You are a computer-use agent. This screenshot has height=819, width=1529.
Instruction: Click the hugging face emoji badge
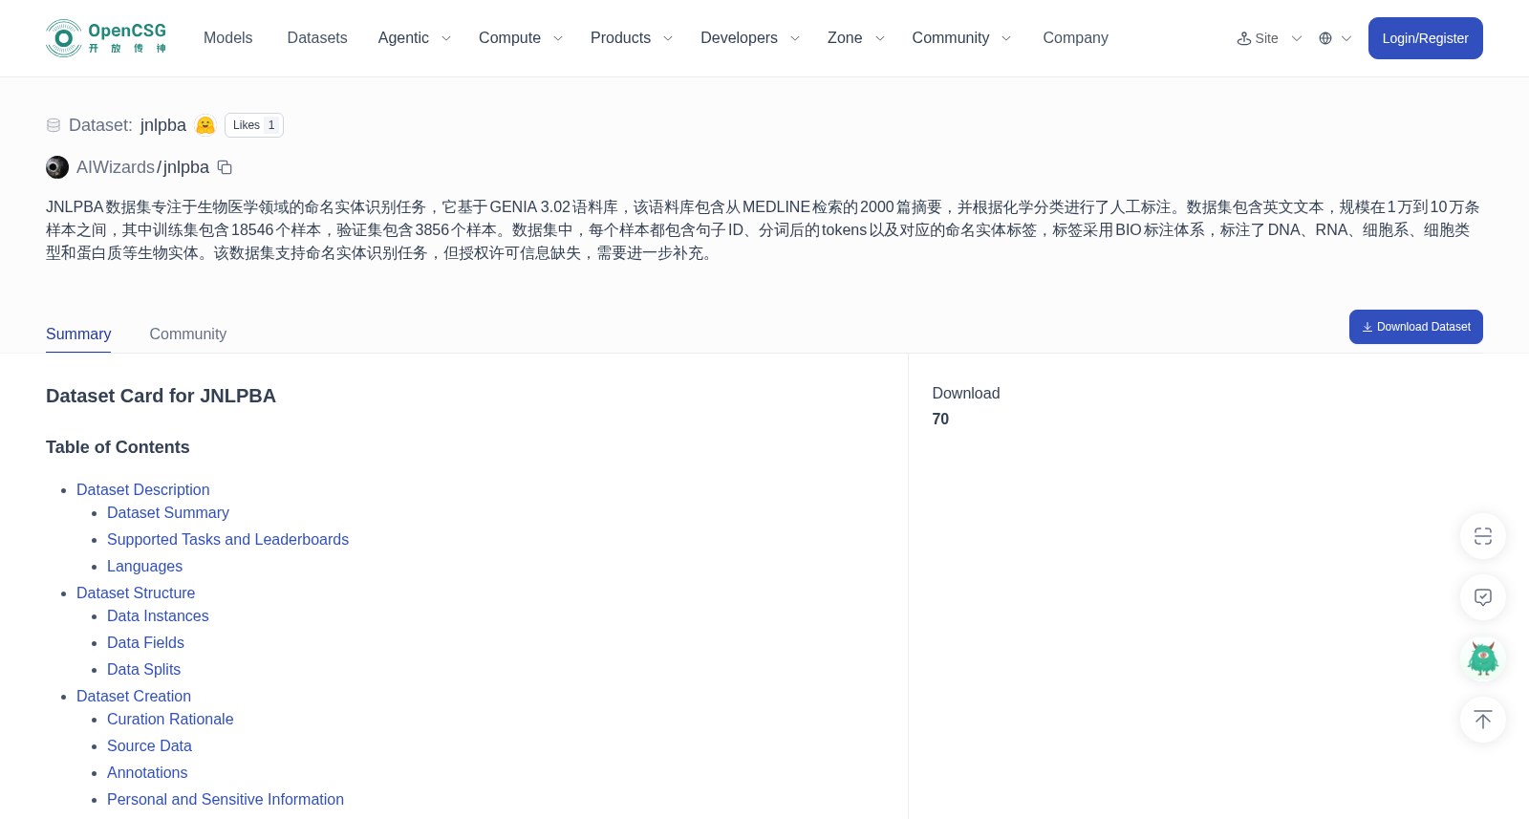coord(205,125)
